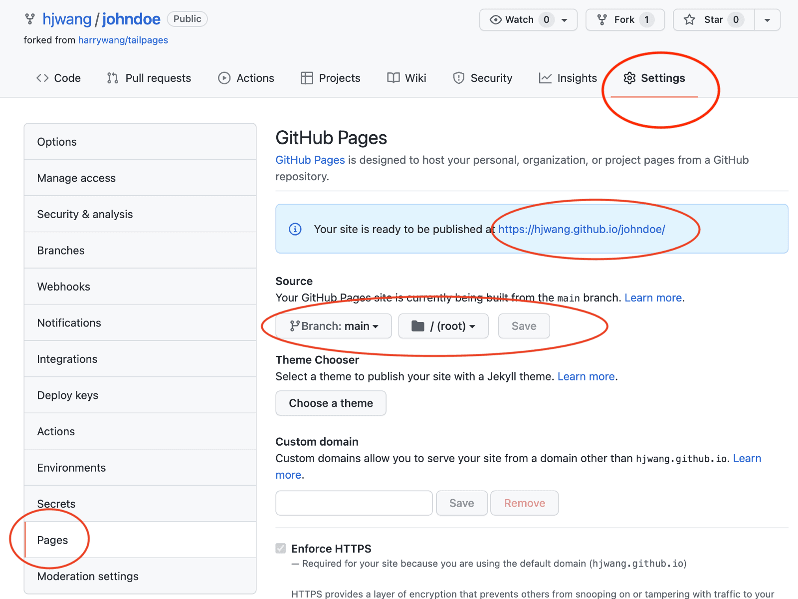Fork the repository with Fork button

(624, 20)
